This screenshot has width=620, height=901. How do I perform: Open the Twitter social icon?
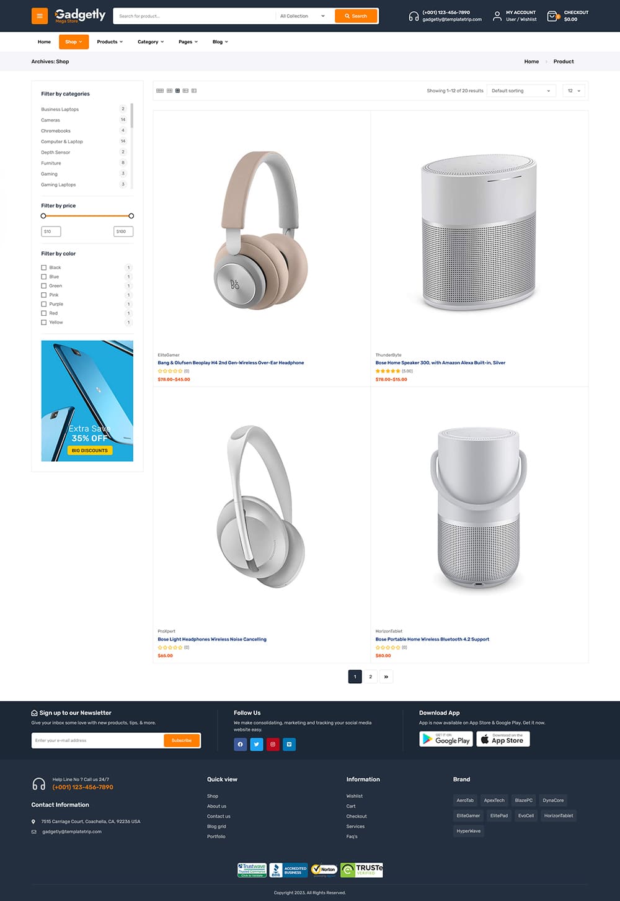[x=257, y=744]
